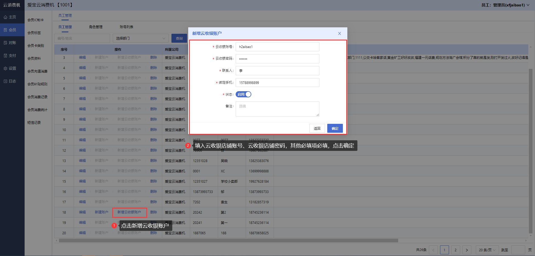Switch to the 角色管理 tab
535x256 pixels.
point(95,27)
